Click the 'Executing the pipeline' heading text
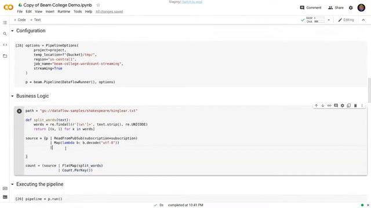 coord(40,184)
